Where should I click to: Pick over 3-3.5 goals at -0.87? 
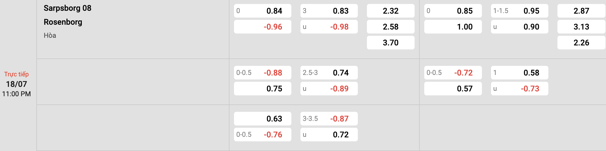[329, 119]
